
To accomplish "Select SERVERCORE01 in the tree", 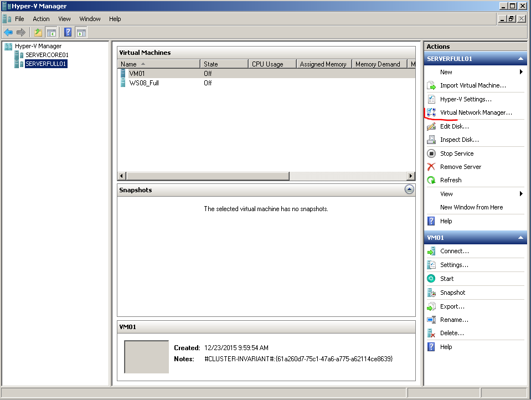I will tap(47, 55).
